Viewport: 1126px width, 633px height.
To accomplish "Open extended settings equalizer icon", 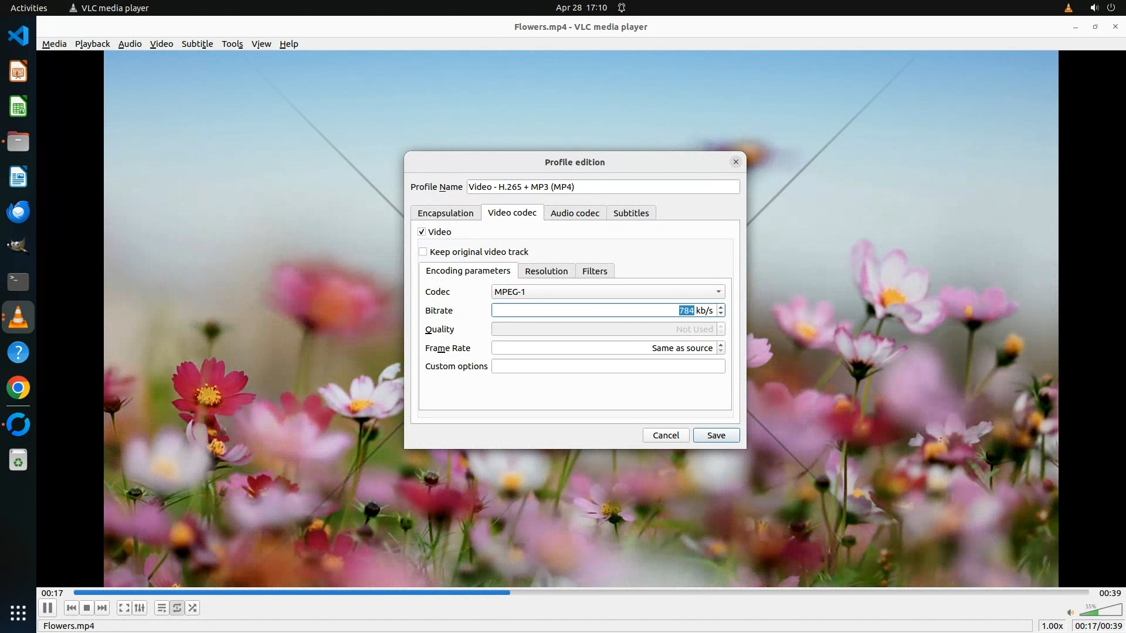I will click(x=140, y=608).
